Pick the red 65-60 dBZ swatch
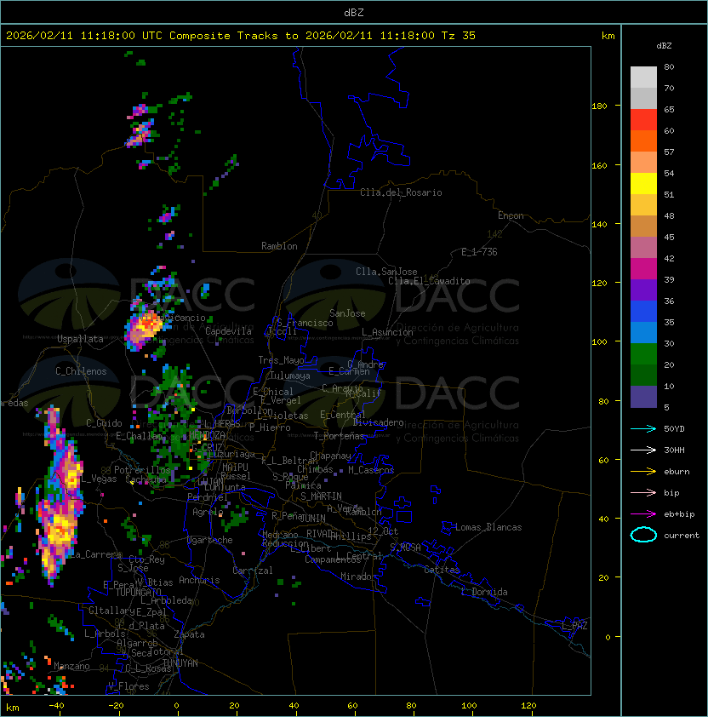Screen dimensions: 708x717 coord(643,120)
